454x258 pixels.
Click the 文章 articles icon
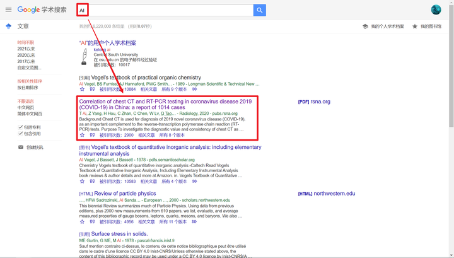(x=8, y=26)
